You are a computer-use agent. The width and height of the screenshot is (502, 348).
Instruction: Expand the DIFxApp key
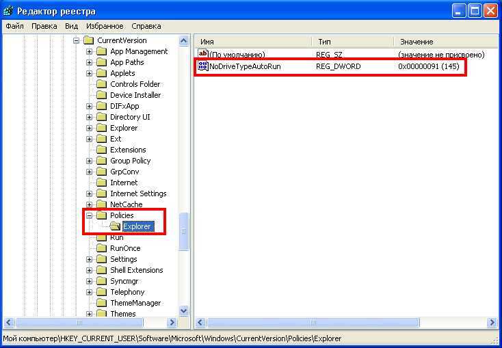click(x=90, y=106)
